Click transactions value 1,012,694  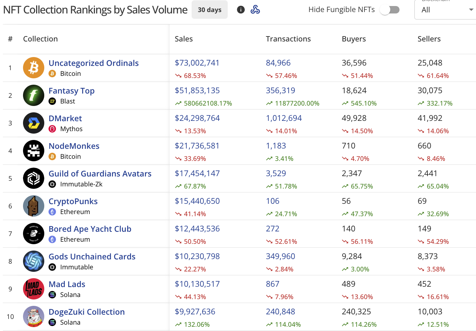[284, 118]
